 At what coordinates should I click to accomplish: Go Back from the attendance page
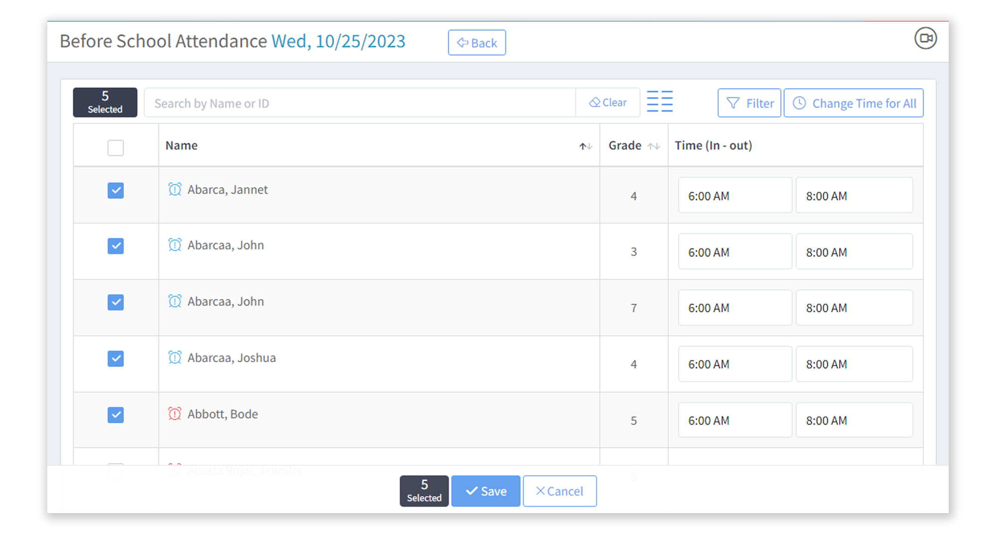coord(477,43)
